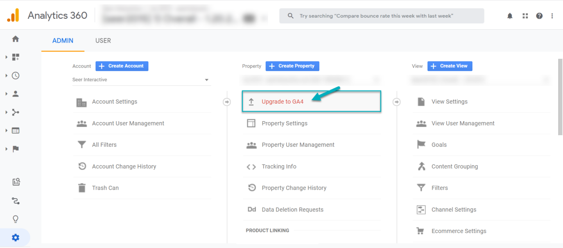Click the Create Account button
The image size is (563, 248).
[122, 66]
